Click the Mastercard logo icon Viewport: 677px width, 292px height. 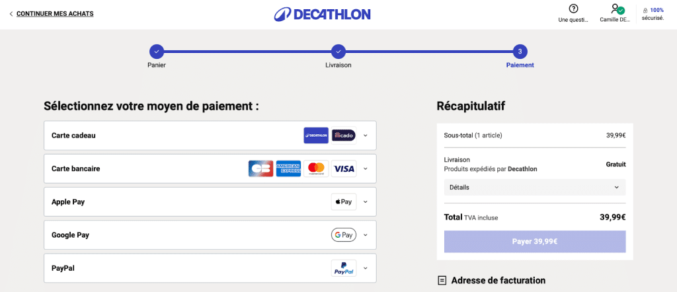click(316, 168)
